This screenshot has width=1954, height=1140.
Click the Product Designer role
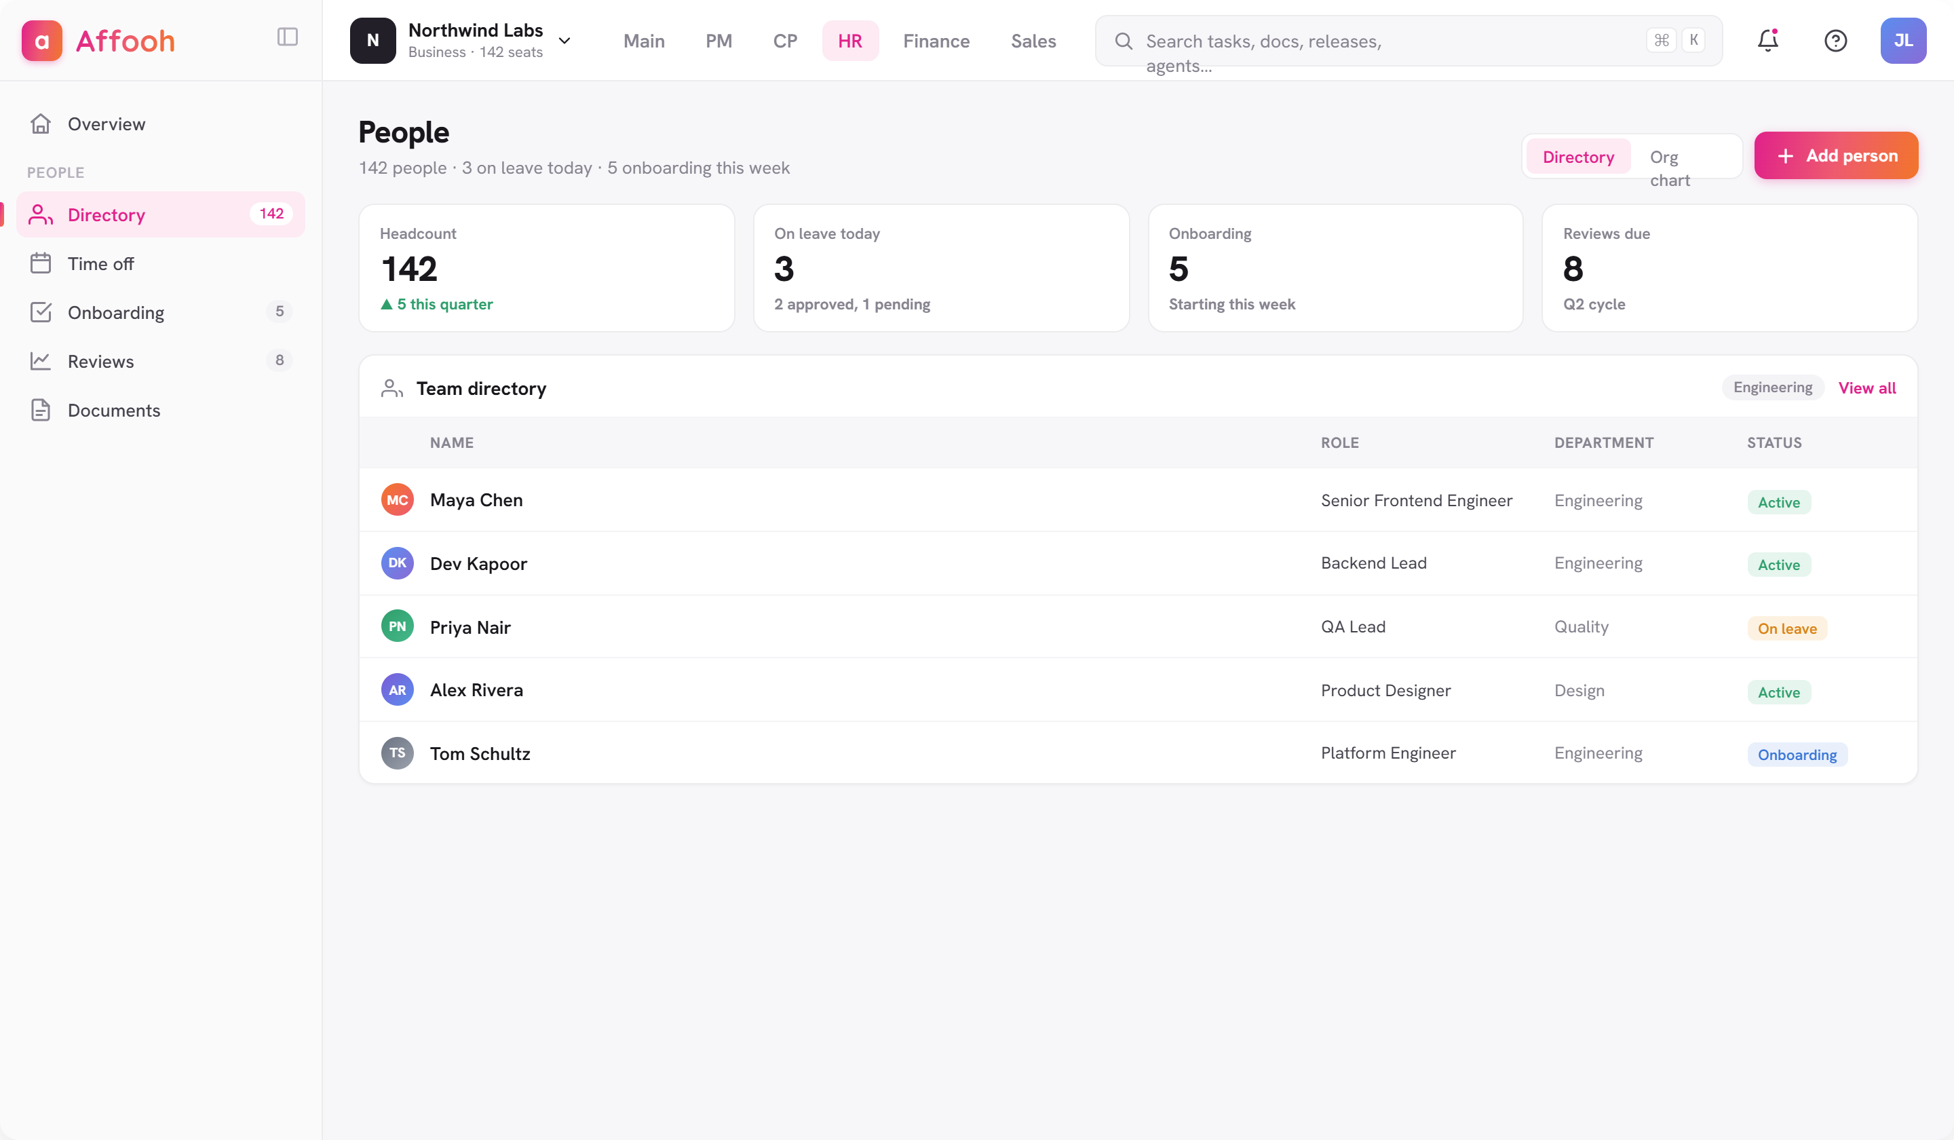(x=1385, y=690)
